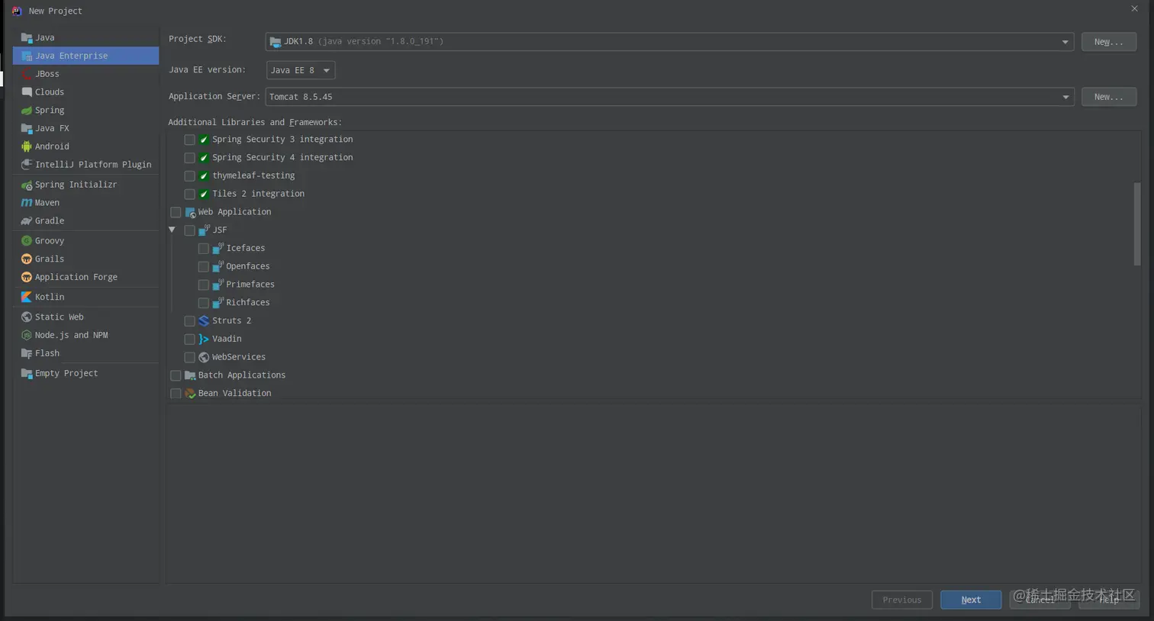Enable Spring Security 4 integration checkbox

coord(189,158)
